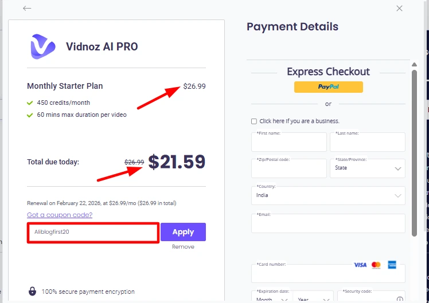
Task: Pay with PayPal express checkout
Action: 329,87
